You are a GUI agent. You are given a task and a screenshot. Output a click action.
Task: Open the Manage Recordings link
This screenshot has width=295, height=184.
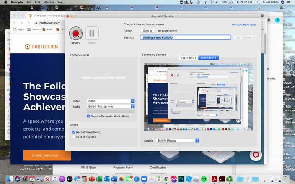pyautogui.click(x=244, y=24)
